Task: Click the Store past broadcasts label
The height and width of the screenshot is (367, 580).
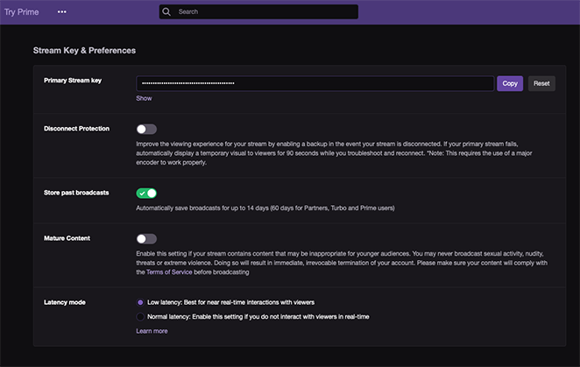Action: coord(76,192)
